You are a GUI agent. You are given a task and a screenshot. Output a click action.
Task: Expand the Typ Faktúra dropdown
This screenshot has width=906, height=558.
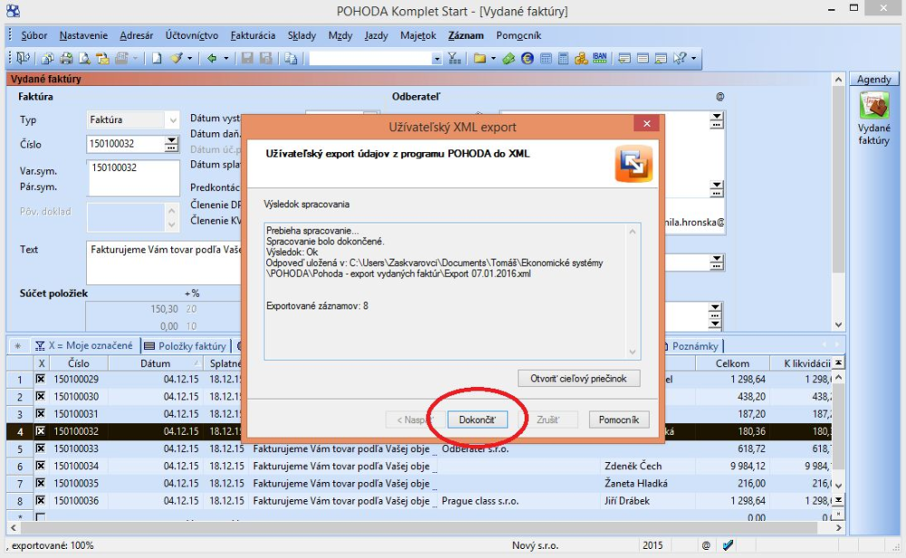pos(173,120)
